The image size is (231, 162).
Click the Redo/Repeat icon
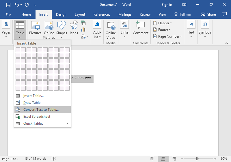coord(27,5)
